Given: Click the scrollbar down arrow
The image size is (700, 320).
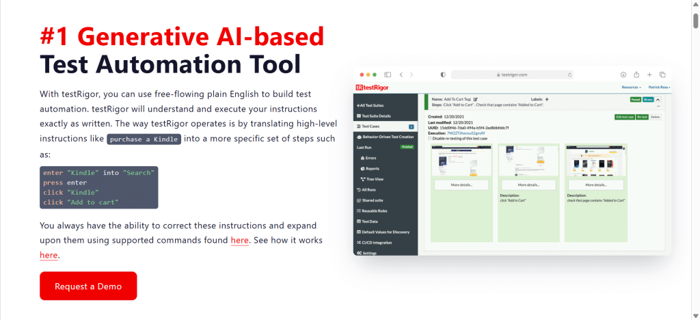Looking at the screenshot, I should click(695, 315).
